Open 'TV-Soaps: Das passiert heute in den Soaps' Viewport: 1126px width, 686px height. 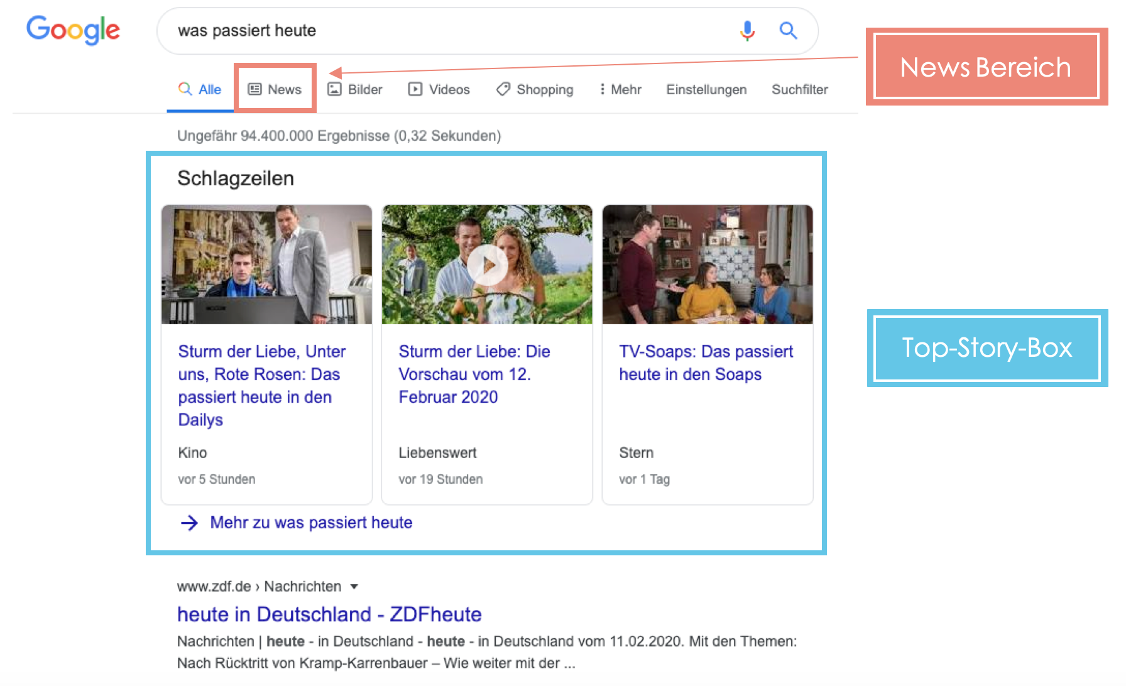point(706,362)
